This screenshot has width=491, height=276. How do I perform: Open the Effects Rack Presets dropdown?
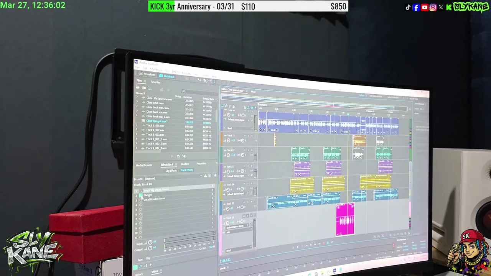click(173, 178)
